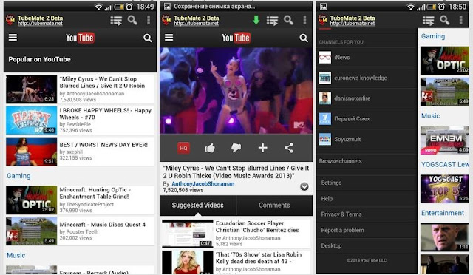Image resolution: width=473 pixels, height=275 pixels.
Task: Open the Minecraft Music Discs Quest 4 thumbnail
Action: (x=31, y=231)
